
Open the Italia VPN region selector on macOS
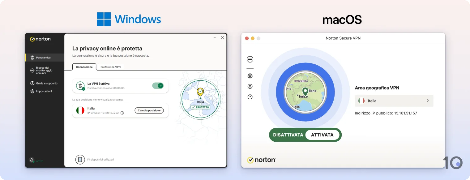coord(394,101)
